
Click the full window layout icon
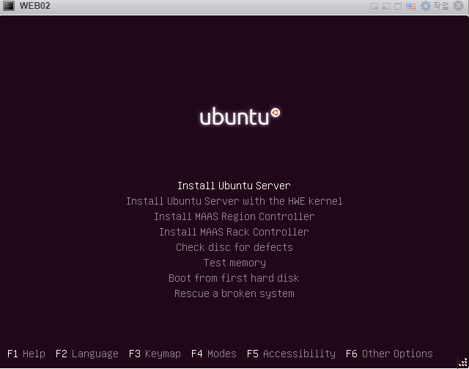[x=398, y=7]
